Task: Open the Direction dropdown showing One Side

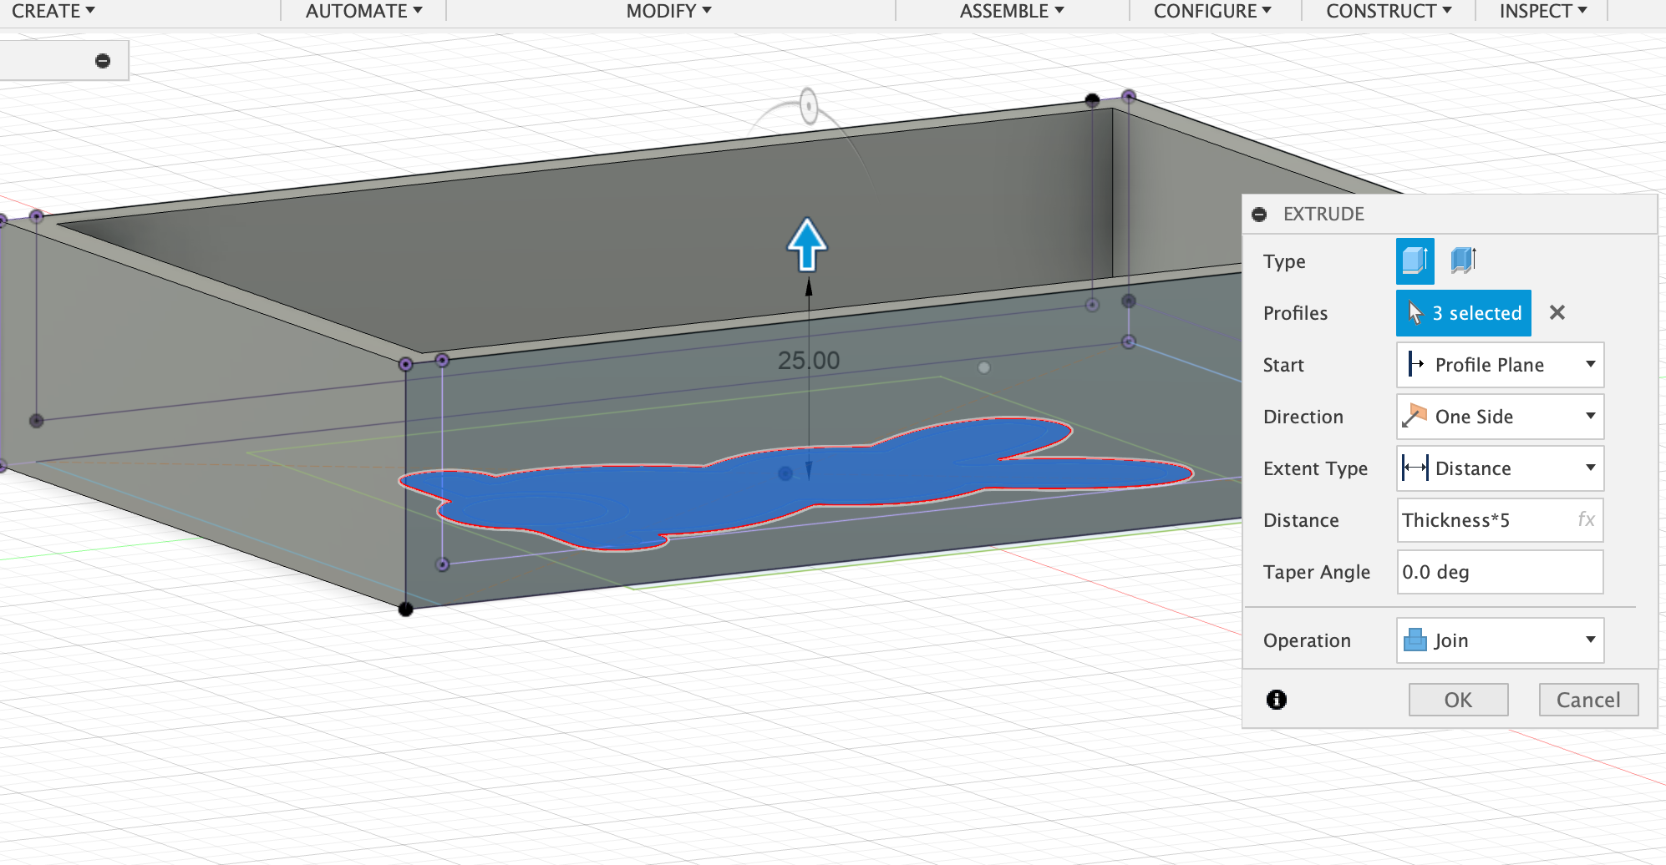Action: pyautogui.click(x=1500, y=417)
